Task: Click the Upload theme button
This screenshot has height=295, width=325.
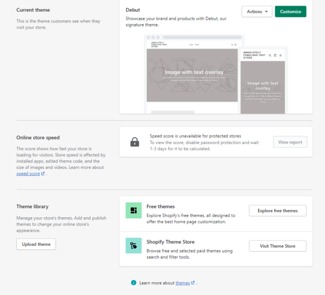Action: click(x=36, y=244)
